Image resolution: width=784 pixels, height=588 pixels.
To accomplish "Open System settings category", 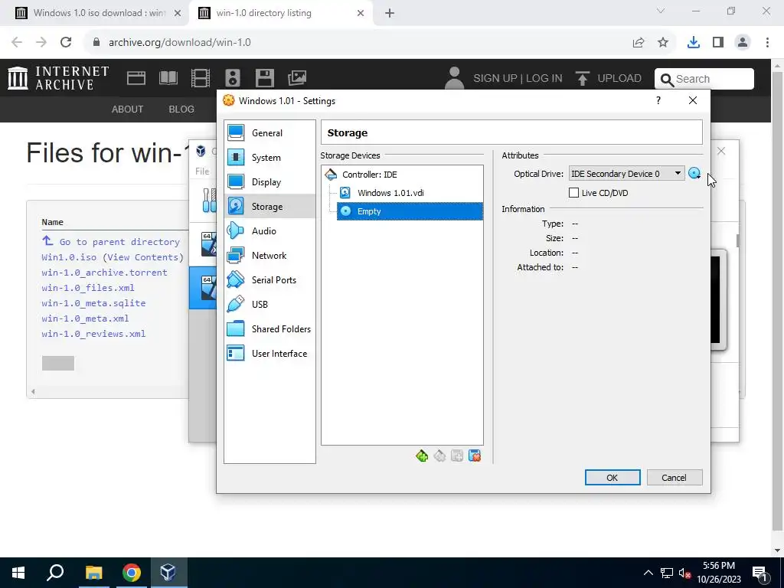I will [269, 158].
